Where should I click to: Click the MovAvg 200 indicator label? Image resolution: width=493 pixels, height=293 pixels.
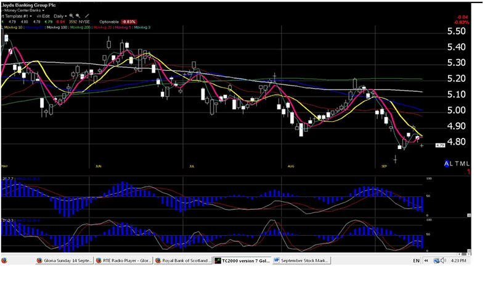[x=81, y=27]
